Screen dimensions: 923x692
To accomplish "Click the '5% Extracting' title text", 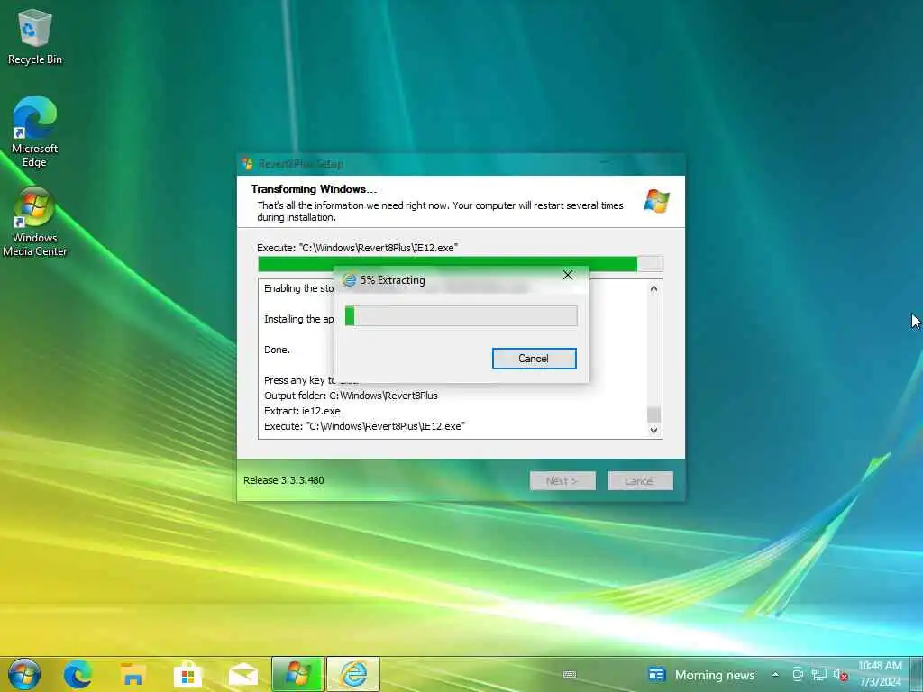I will 393,280.
